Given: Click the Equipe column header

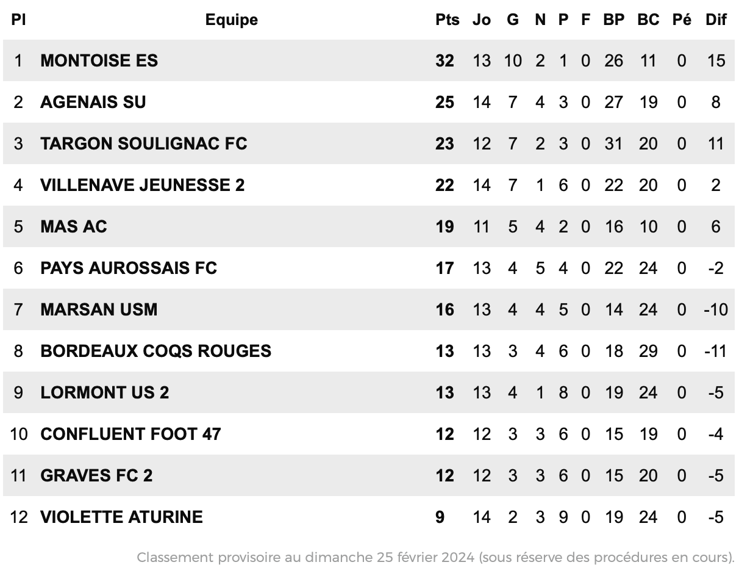Looking at the screenshot, I should [232, 20].
